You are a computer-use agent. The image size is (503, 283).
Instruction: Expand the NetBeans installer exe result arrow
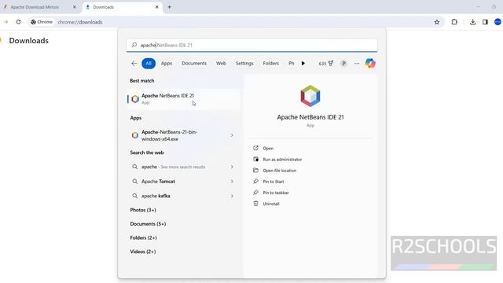[x=232, y=135]
